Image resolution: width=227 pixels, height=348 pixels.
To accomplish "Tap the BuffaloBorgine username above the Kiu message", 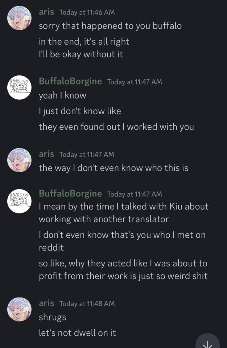I will 70,194.
